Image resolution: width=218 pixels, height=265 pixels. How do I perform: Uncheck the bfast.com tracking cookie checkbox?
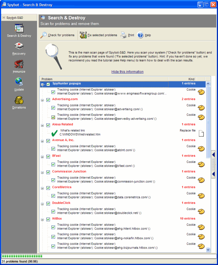[53, 164]
